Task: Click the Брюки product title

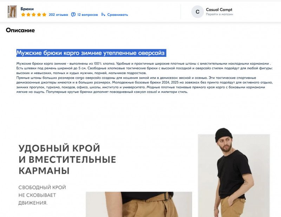Action: pyautogui.click(x=27, y=9)
